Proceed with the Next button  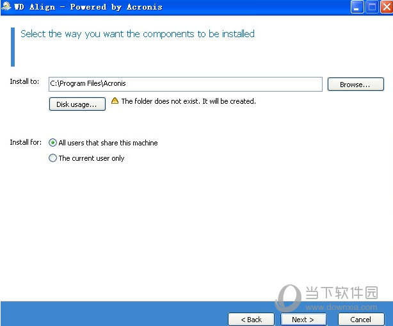pyautogui.click(x=303, y=319)
